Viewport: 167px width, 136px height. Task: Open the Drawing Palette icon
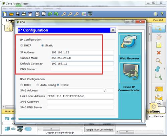[84, 14]
